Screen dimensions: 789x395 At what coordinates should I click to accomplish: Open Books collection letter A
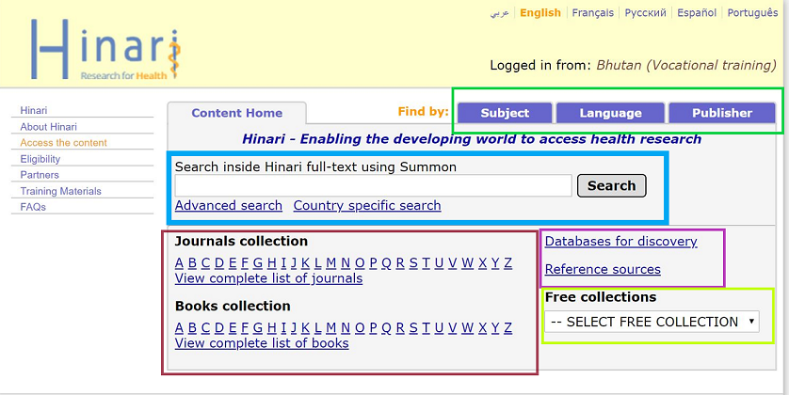[x=179, y=327]
